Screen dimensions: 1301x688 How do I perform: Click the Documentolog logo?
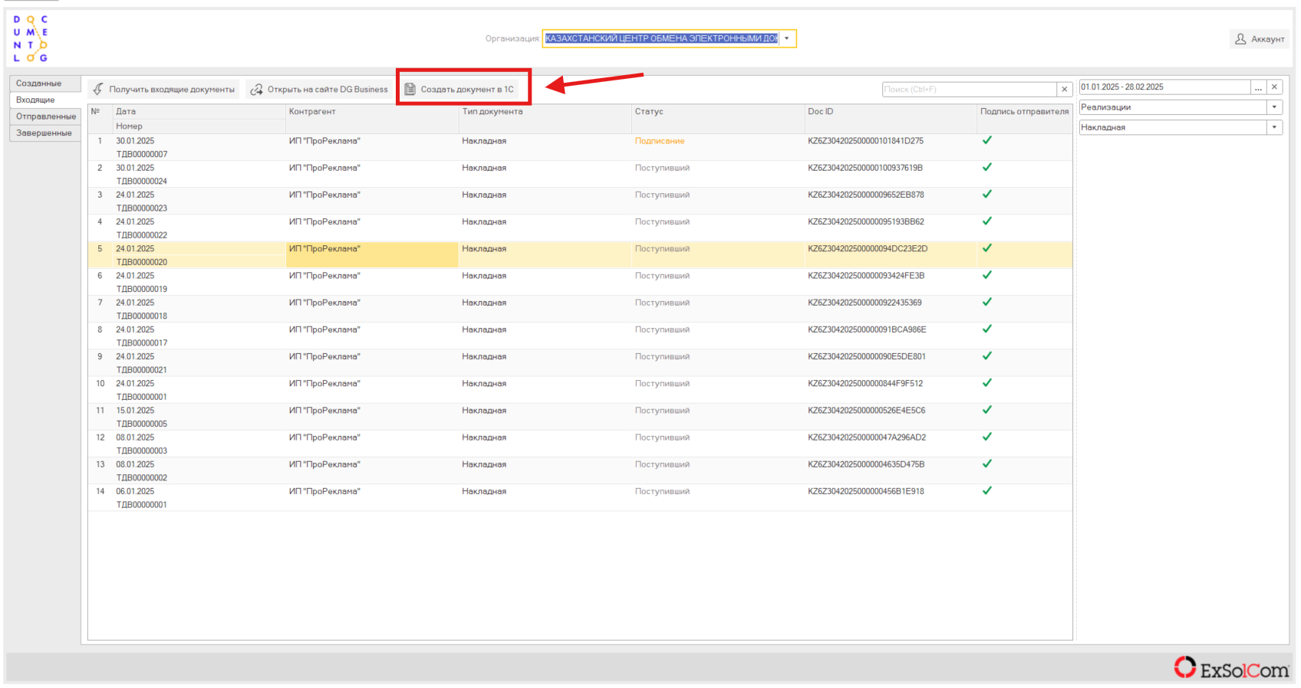pyautogui.click(x=31, y=38)
